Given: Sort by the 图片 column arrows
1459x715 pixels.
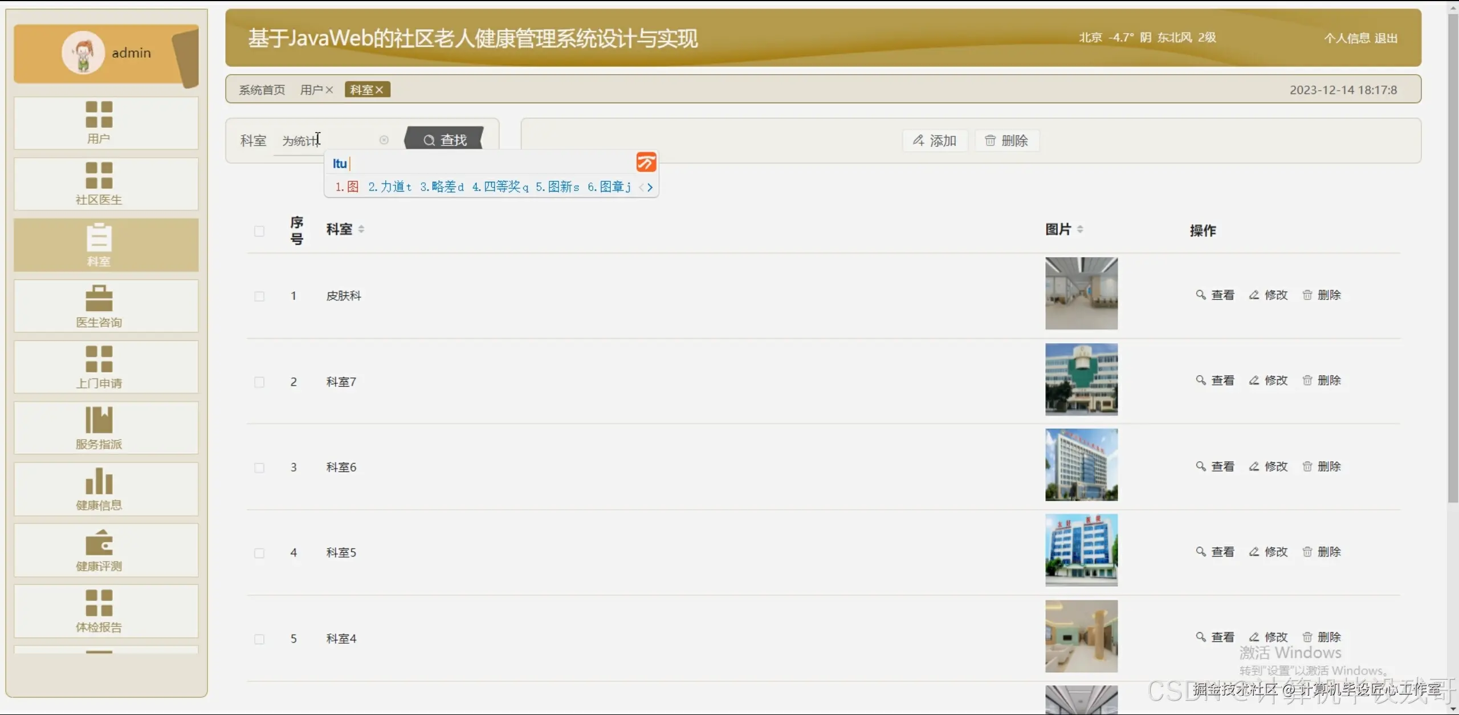Looking at the screenshot, I should [x=1080, y=229].
